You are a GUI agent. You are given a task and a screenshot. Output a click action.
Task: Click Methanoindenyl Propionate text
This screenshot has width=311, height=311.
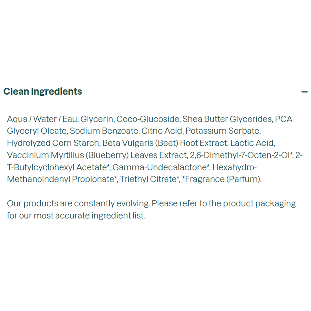pos(61,179)
